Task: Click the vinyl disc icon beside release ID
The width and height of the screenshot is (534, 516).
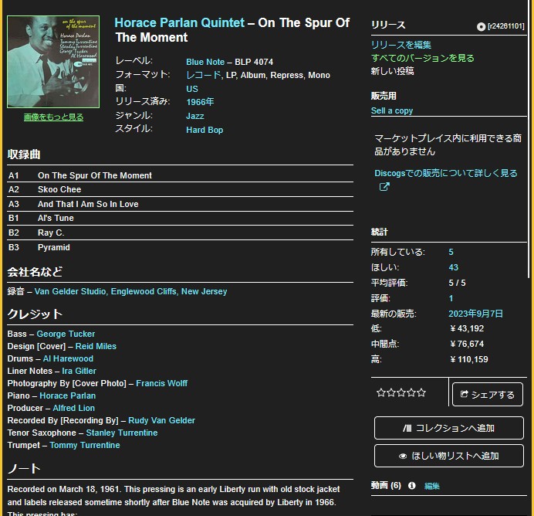Action: tap(482, 27)
